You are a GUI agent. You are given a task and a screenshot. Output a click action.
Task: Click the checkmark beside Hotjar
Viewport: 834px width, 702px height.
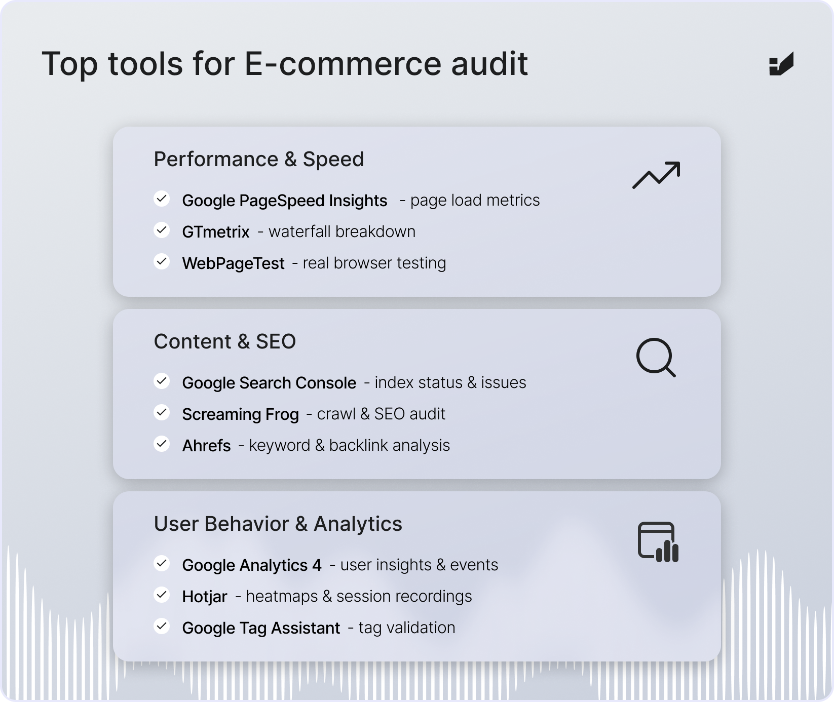[x=162, y=595]
